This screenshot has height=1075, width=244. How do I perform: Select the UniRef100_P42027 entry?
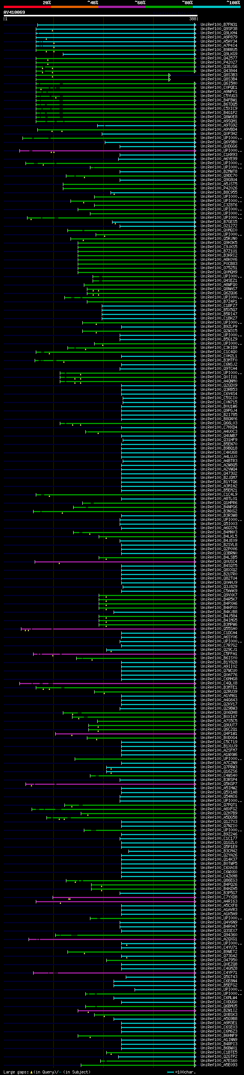point(219,62)
